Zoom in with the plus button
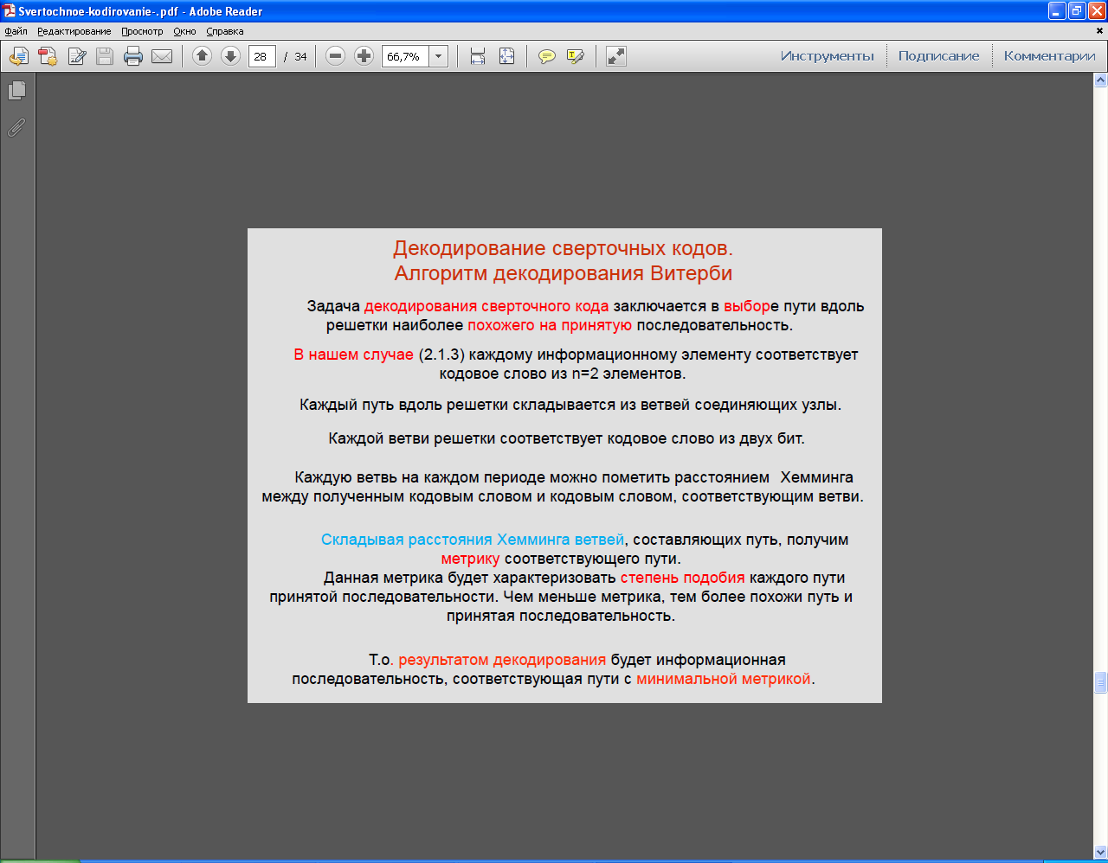The width and height of the screenshot is (1108, 863). click(364, 56)
